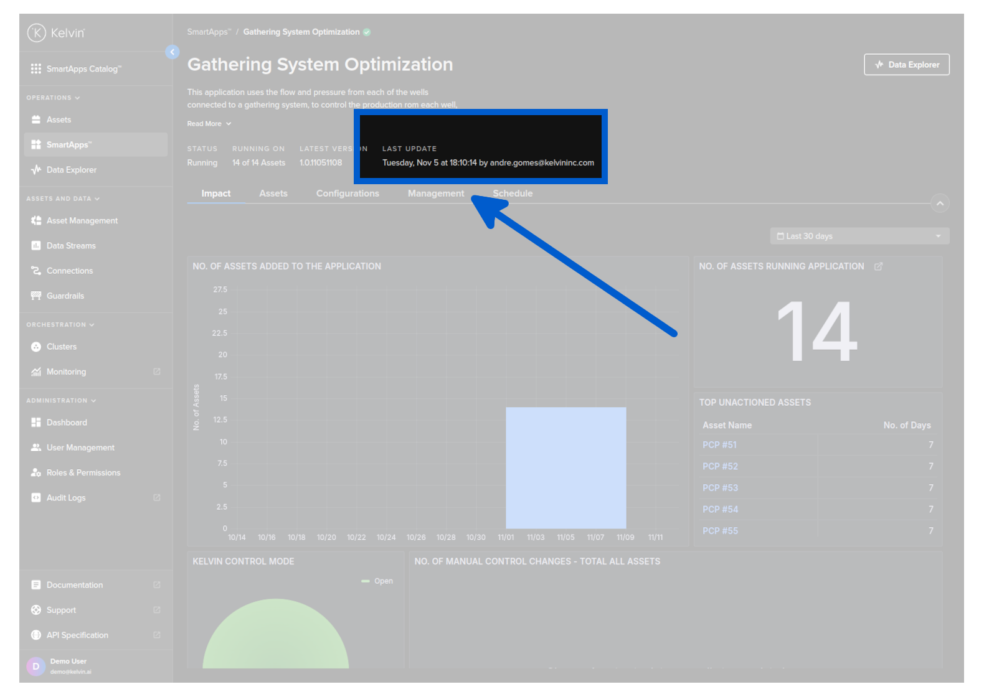Expand Read More description
984x697 pixels.
tap(209, 124)
